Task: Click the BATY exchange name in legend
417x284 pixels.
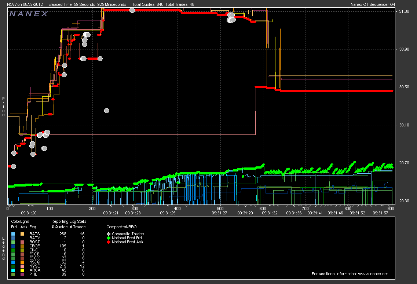Action: (34, 238)
